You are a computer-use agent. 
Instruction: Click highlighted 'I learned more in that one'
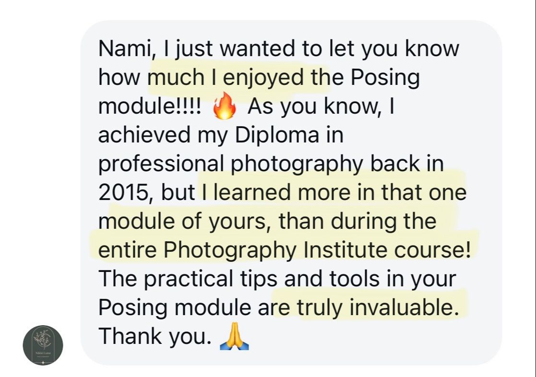[334, 192]
